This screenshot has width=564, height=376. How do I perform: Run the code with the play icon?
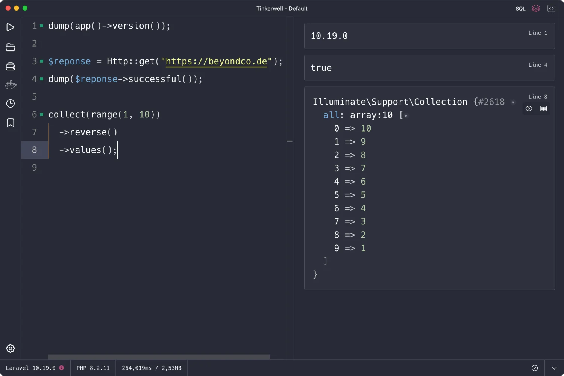(11, 27)
